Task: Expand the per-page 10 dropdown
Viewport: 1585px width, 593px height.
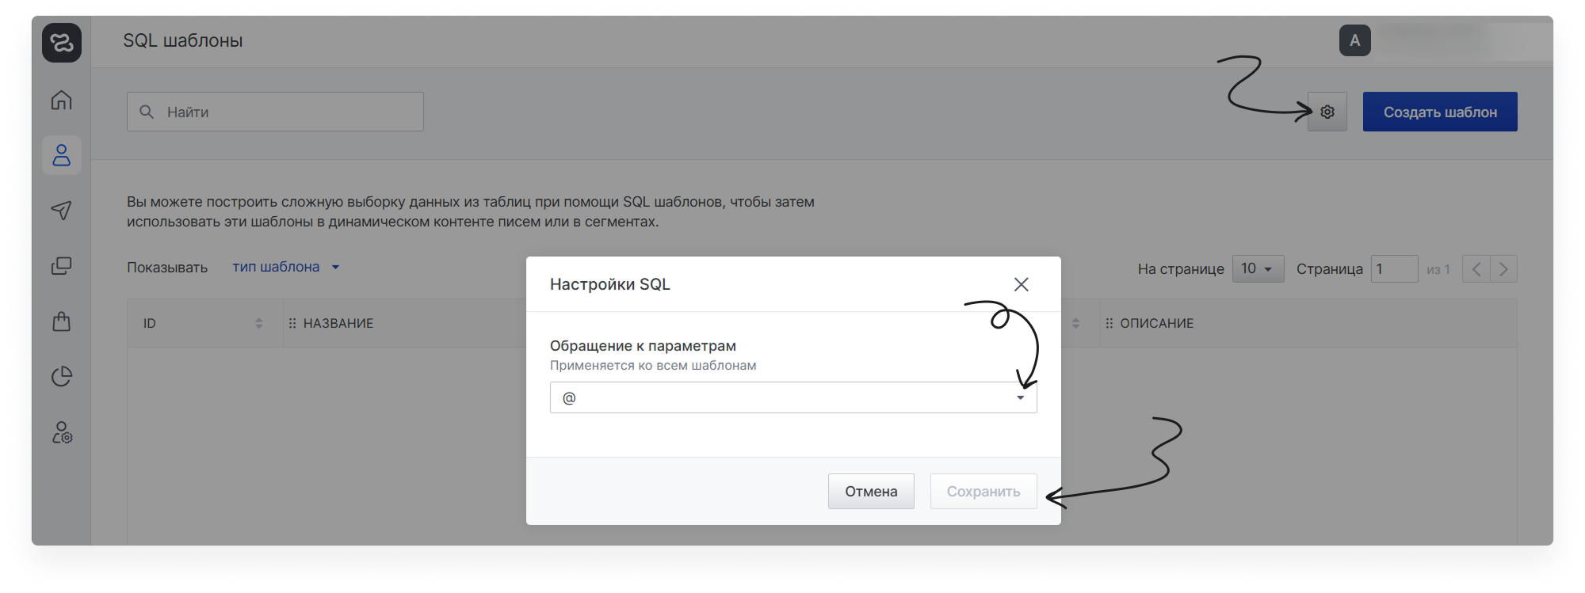Action: pyautogui.click(x=1258, y=269)
